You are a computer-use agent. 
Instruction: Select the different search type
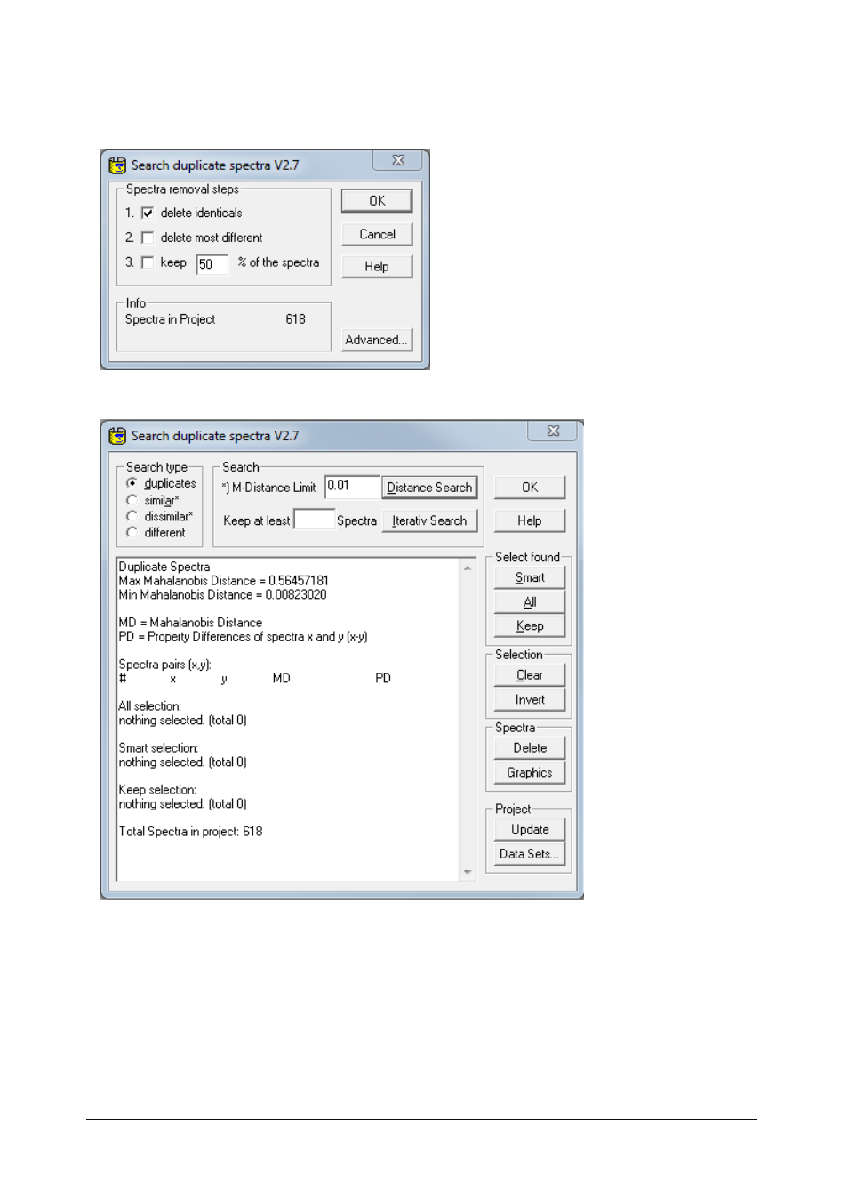coord(132,532)
